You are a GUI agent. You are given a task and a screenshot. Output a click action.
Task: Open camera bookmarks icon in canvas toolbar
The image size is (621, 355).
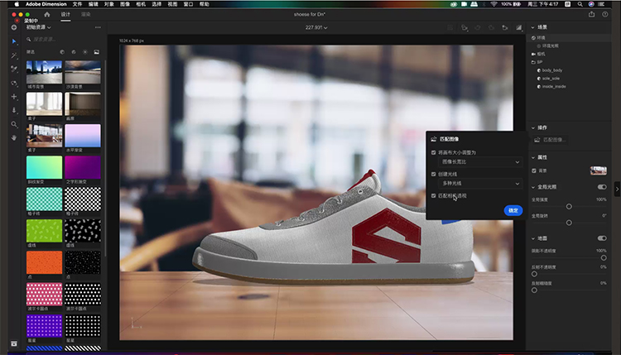465,27
